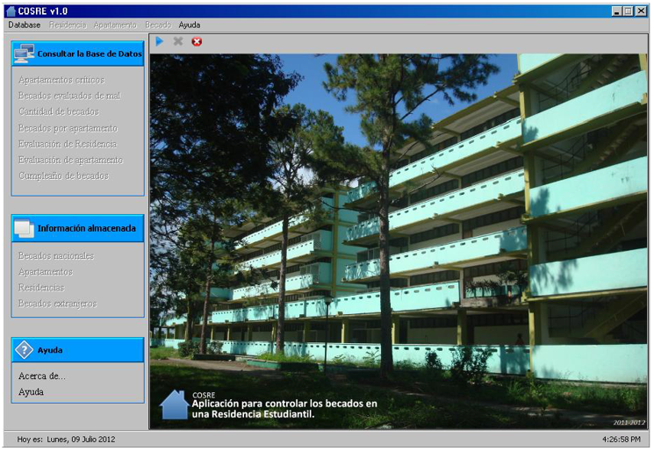Click the blue house logo on the photo
The width and height of the screenshot is (654, 451).
pos(175,404)
